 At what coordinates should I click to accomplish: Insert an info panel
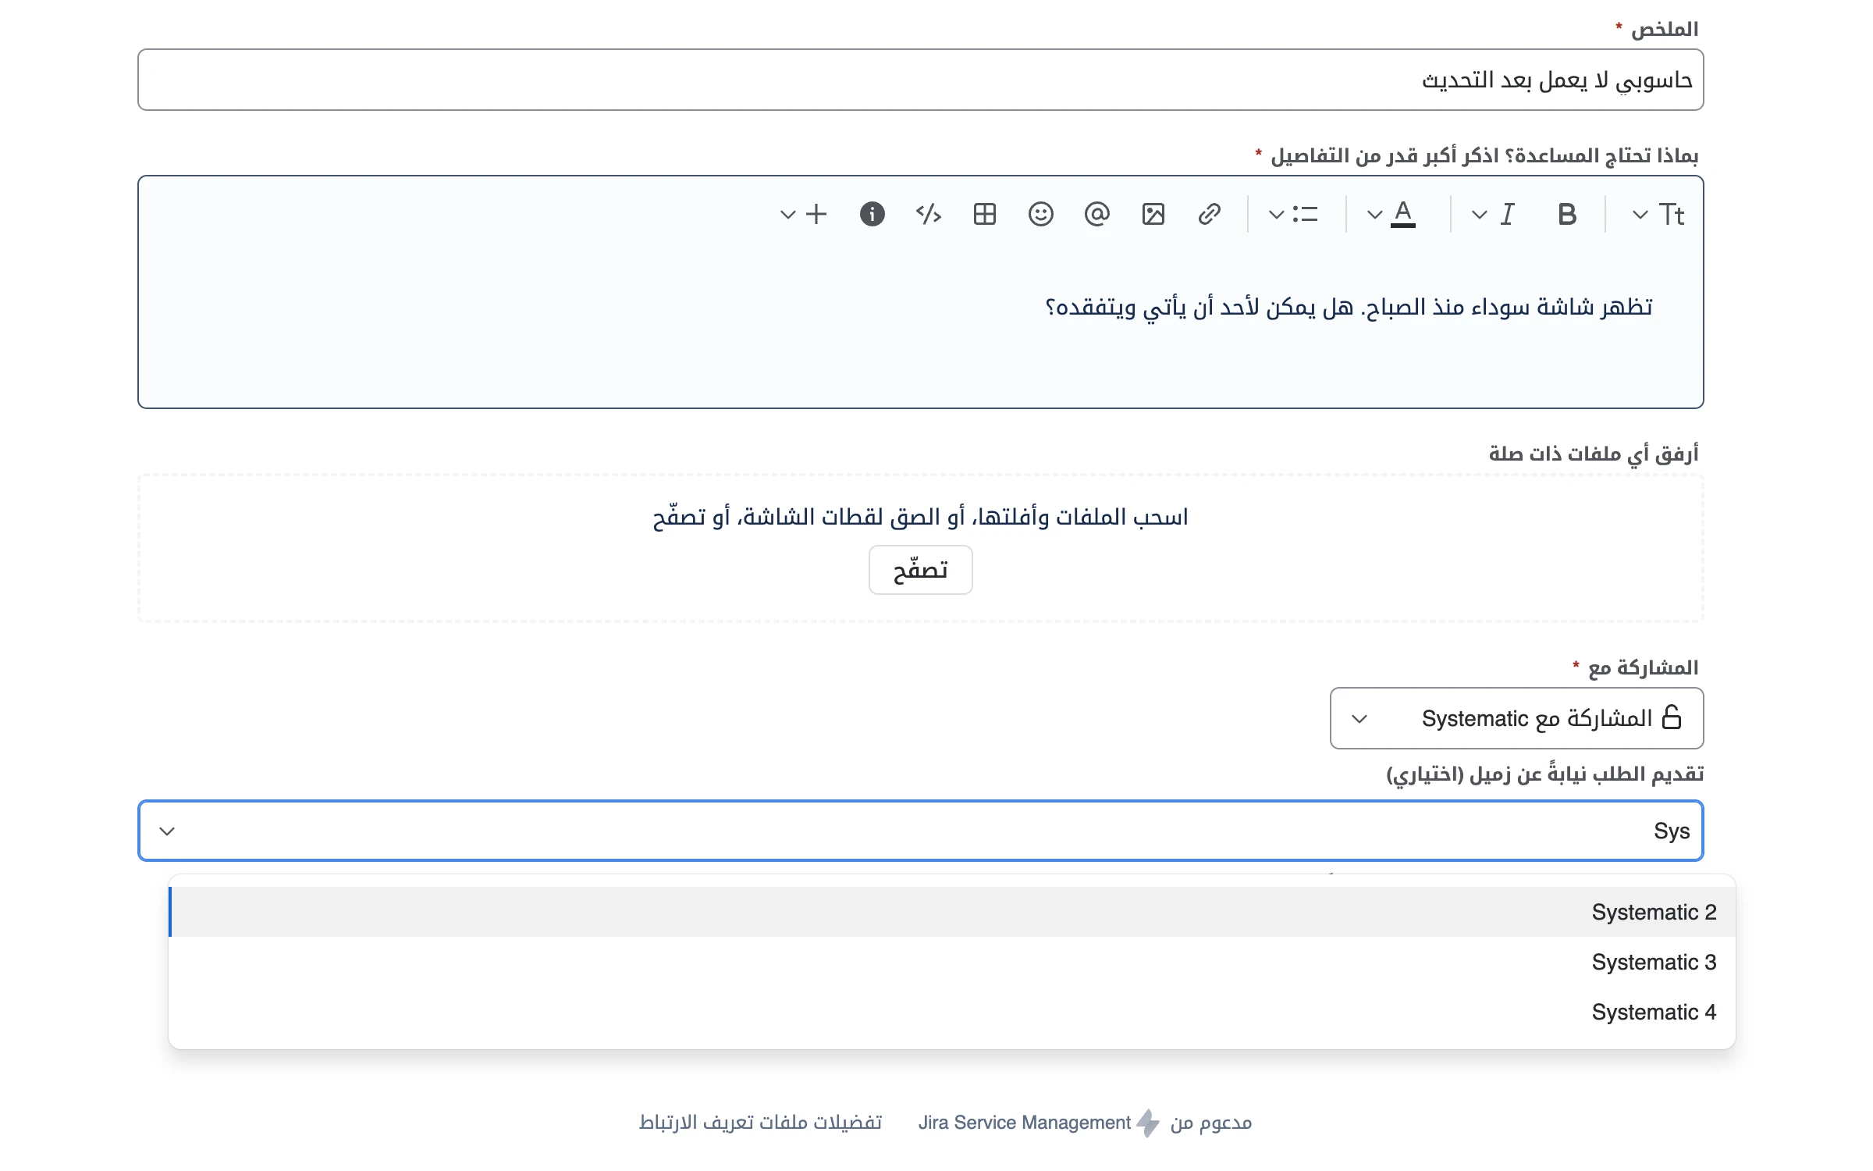[x=872, y=214]
